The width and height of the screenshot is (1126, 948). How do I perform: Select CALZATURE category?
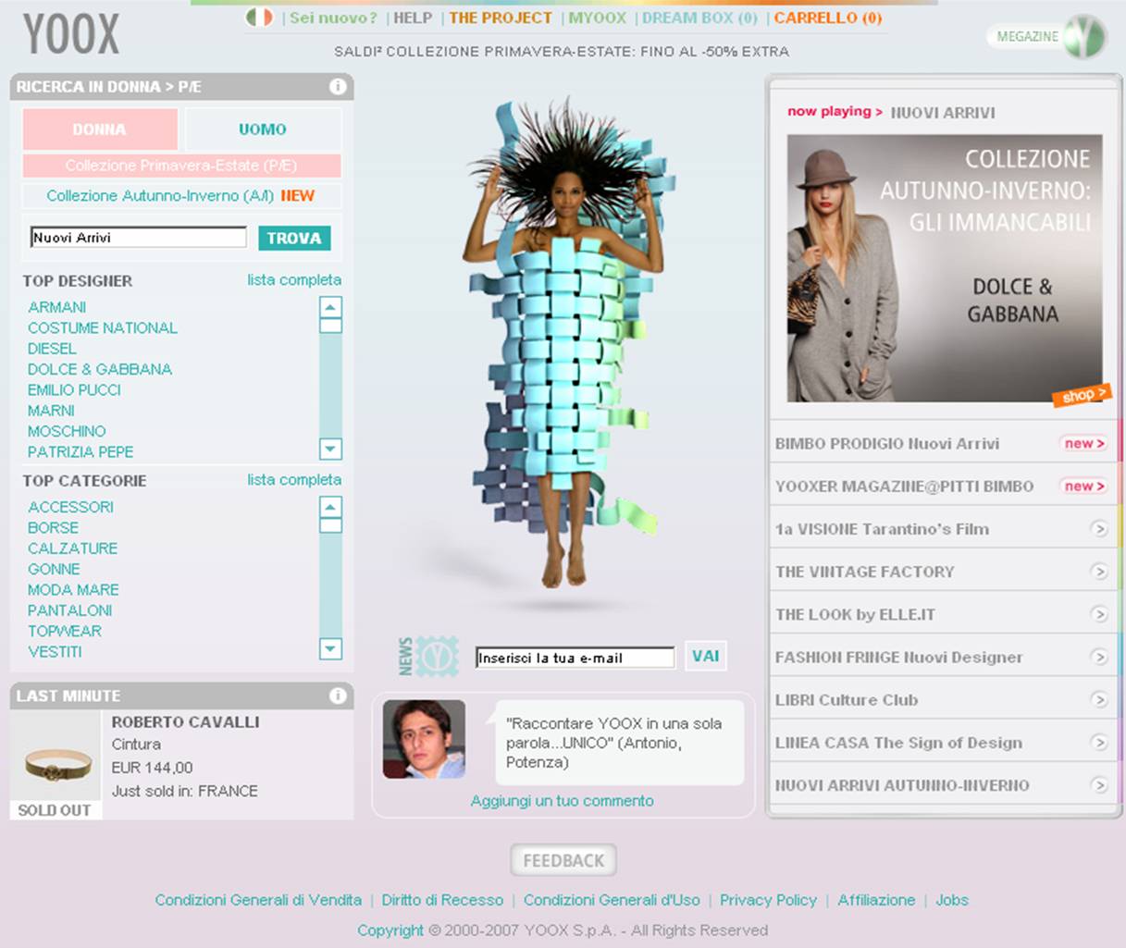pyautogui.click(x=72, y=548)
